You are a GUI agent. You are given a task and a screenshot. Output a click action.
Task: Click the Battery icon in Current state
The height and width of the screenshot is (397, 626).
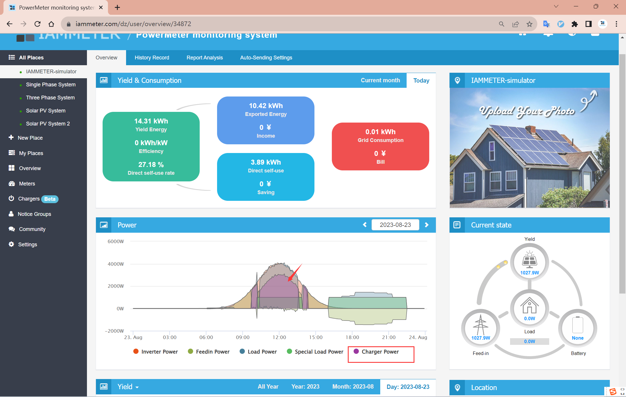pos(577,325)
